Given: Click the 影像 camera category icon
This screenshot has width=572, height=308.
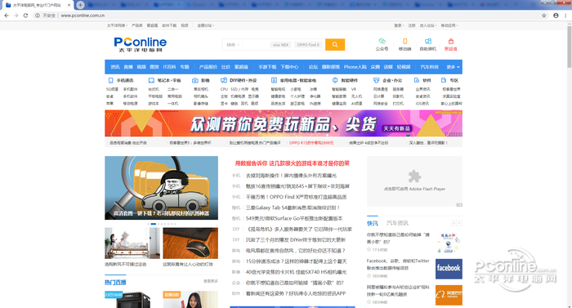Looking at the screenshot, I should point(195,80).
